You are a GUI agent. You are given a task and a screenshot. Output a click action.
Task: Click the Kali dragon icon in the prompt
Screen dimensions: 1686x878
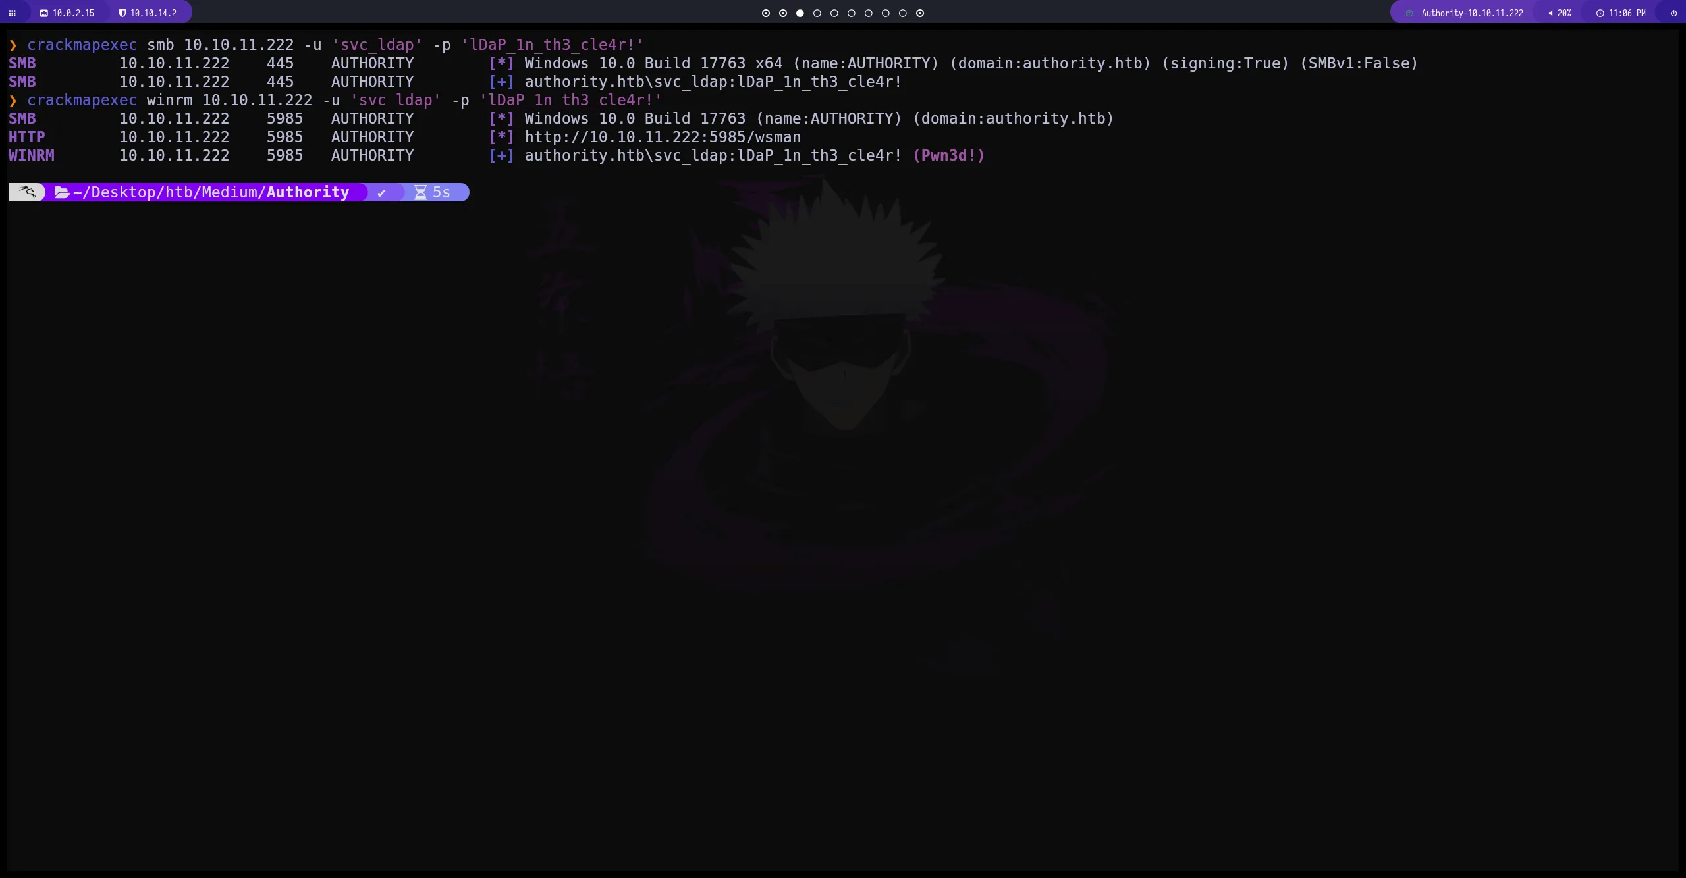tap(26, 192)
